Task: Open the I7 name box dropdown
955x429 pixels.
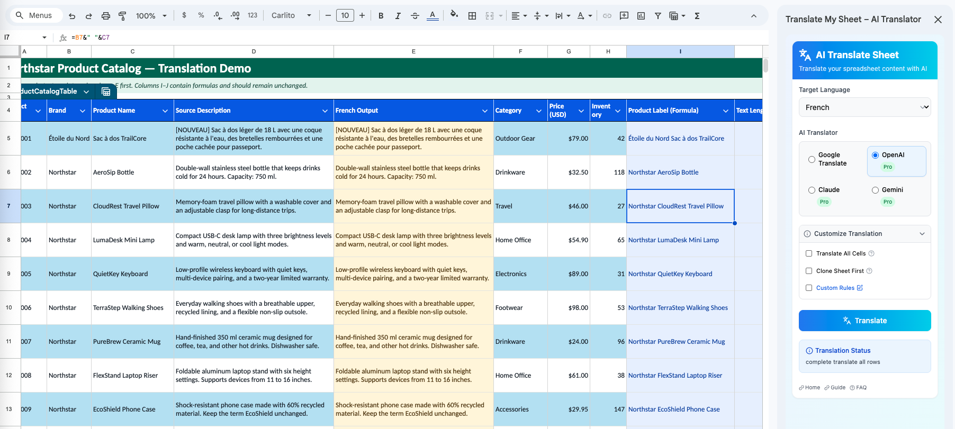Action: [44, 38]
